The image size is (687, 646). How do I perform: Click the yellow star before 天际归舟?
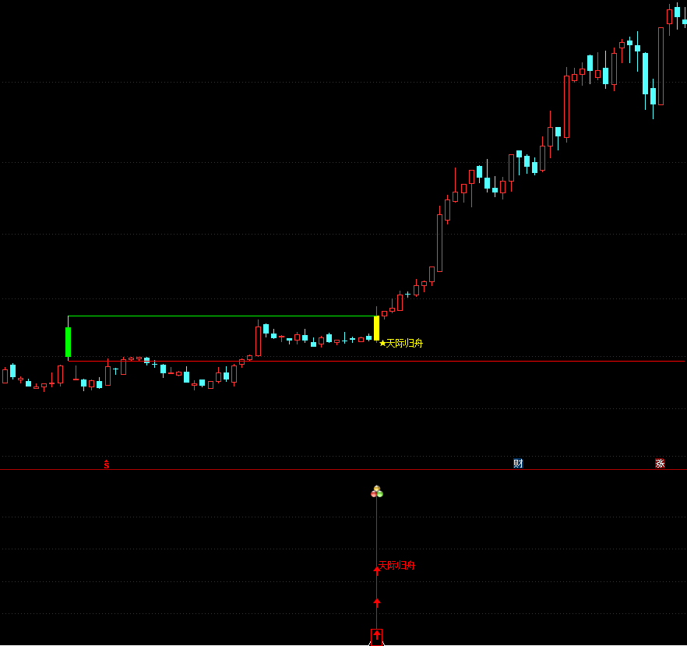(382, 344)
